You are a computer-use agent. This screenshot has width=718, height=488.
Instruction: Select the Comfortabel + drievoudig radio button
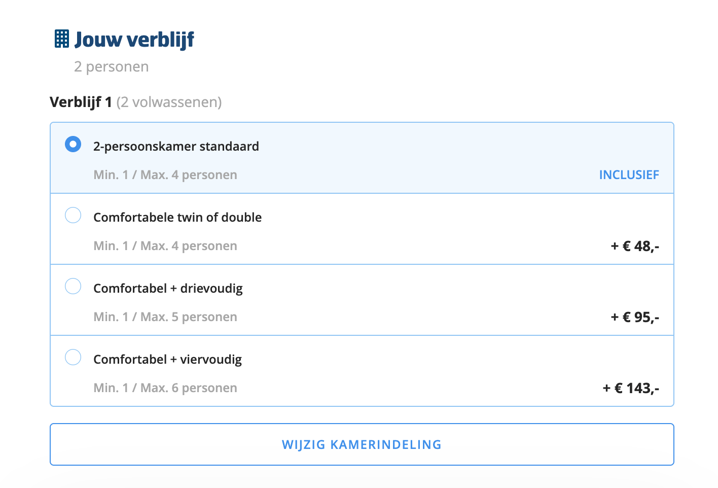(x=73, y=286)
